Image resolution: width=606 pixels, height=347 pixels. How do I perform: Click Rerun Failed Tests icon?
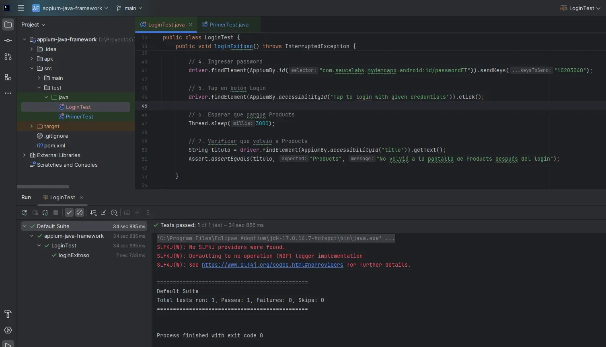tap(35, 212)
